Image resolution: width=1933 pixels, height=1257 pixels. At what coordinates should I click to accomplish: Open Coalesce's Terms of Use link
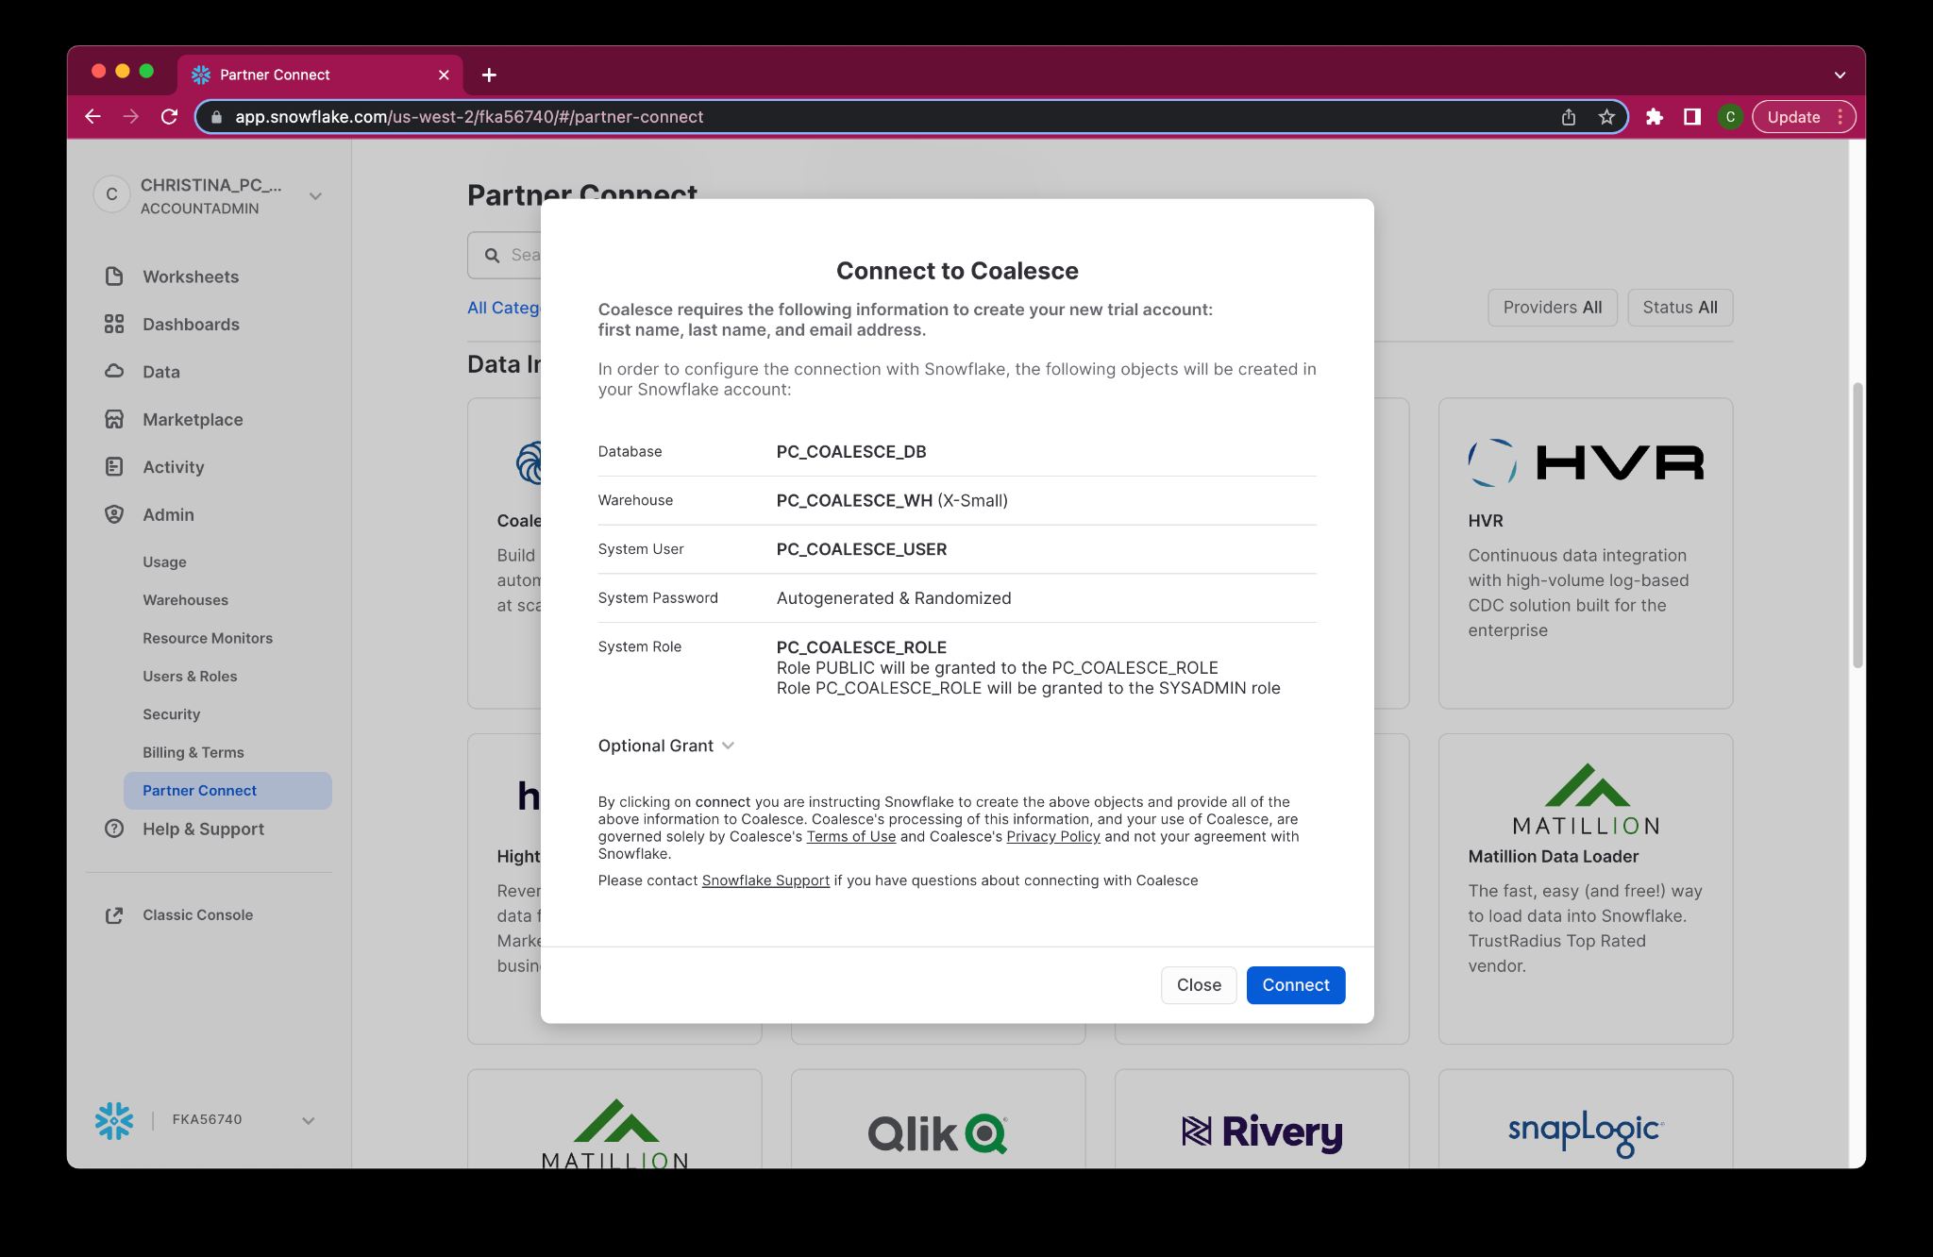(850, 837)
